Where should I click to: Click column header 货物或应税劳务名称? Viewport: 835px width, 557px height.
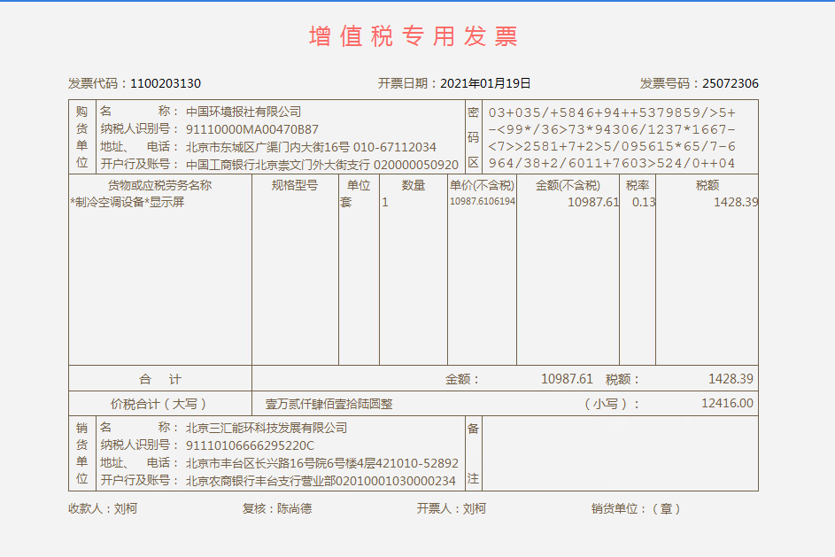coord(159,185)
